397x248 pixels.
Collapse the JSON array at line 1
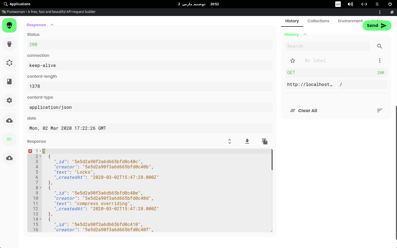[x=40, y=151]
